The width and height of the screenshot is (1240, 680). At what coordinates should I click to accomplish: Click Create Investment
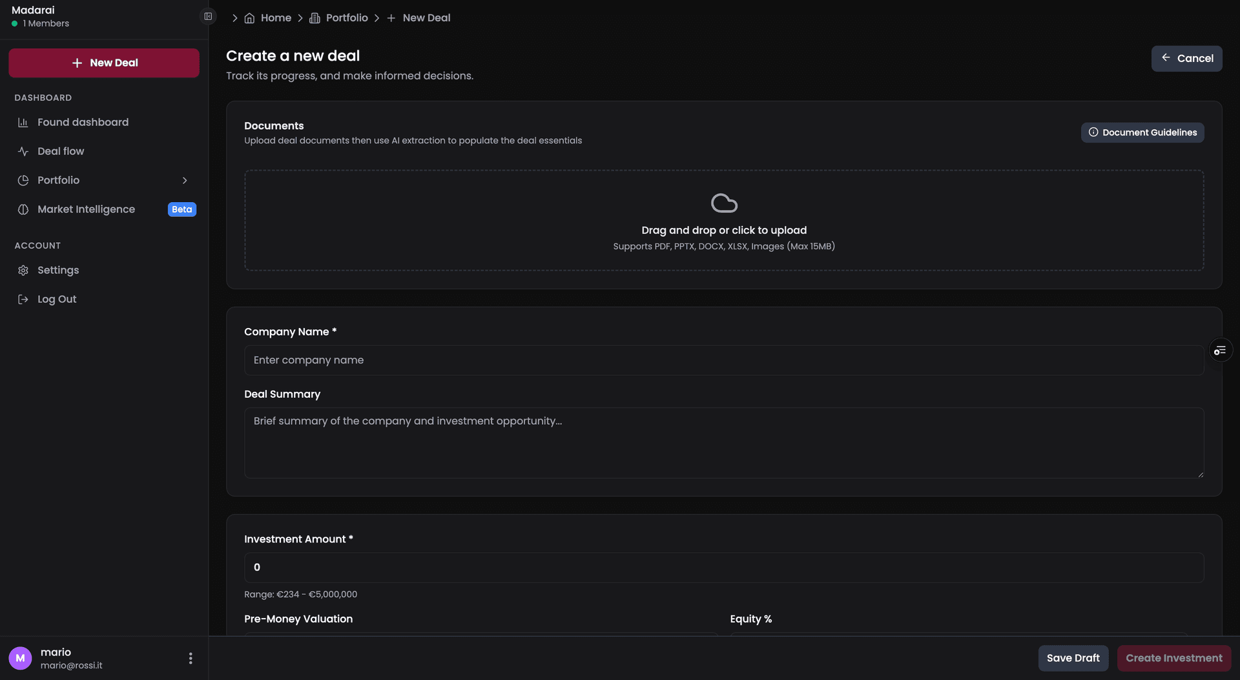click(x=1173, y=658)
